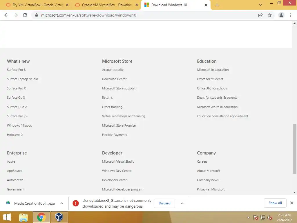
Task: Open the Chrome profile avatar
Action: [x=281, y=15]
